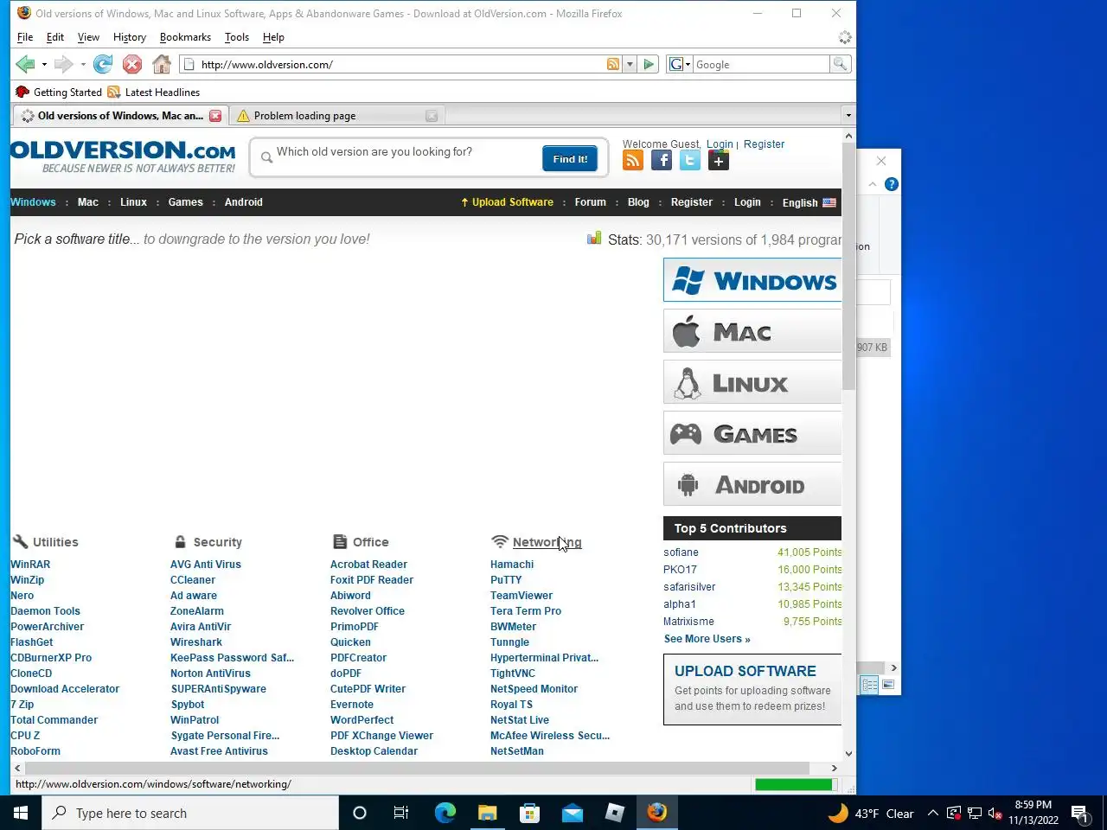1107x830 pixels.
Task: Click the blue help icon in background window
Action: click(x=892, y=184)
